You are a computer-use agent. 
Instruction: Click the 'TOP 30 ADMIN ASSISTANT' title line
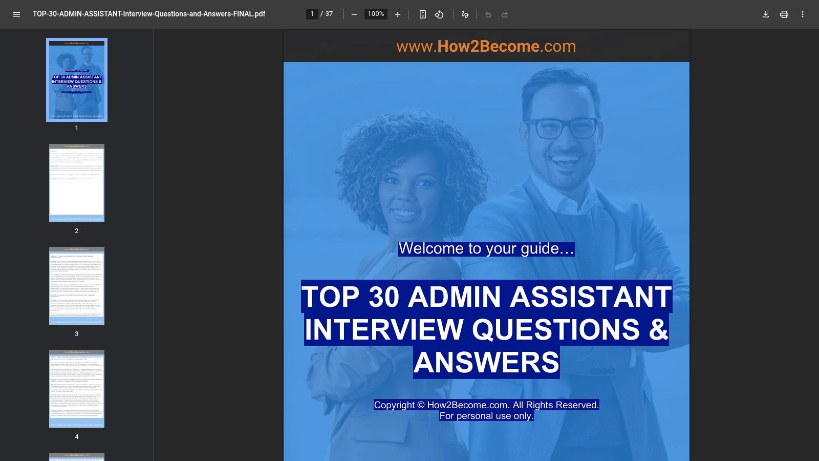(486, 297)
